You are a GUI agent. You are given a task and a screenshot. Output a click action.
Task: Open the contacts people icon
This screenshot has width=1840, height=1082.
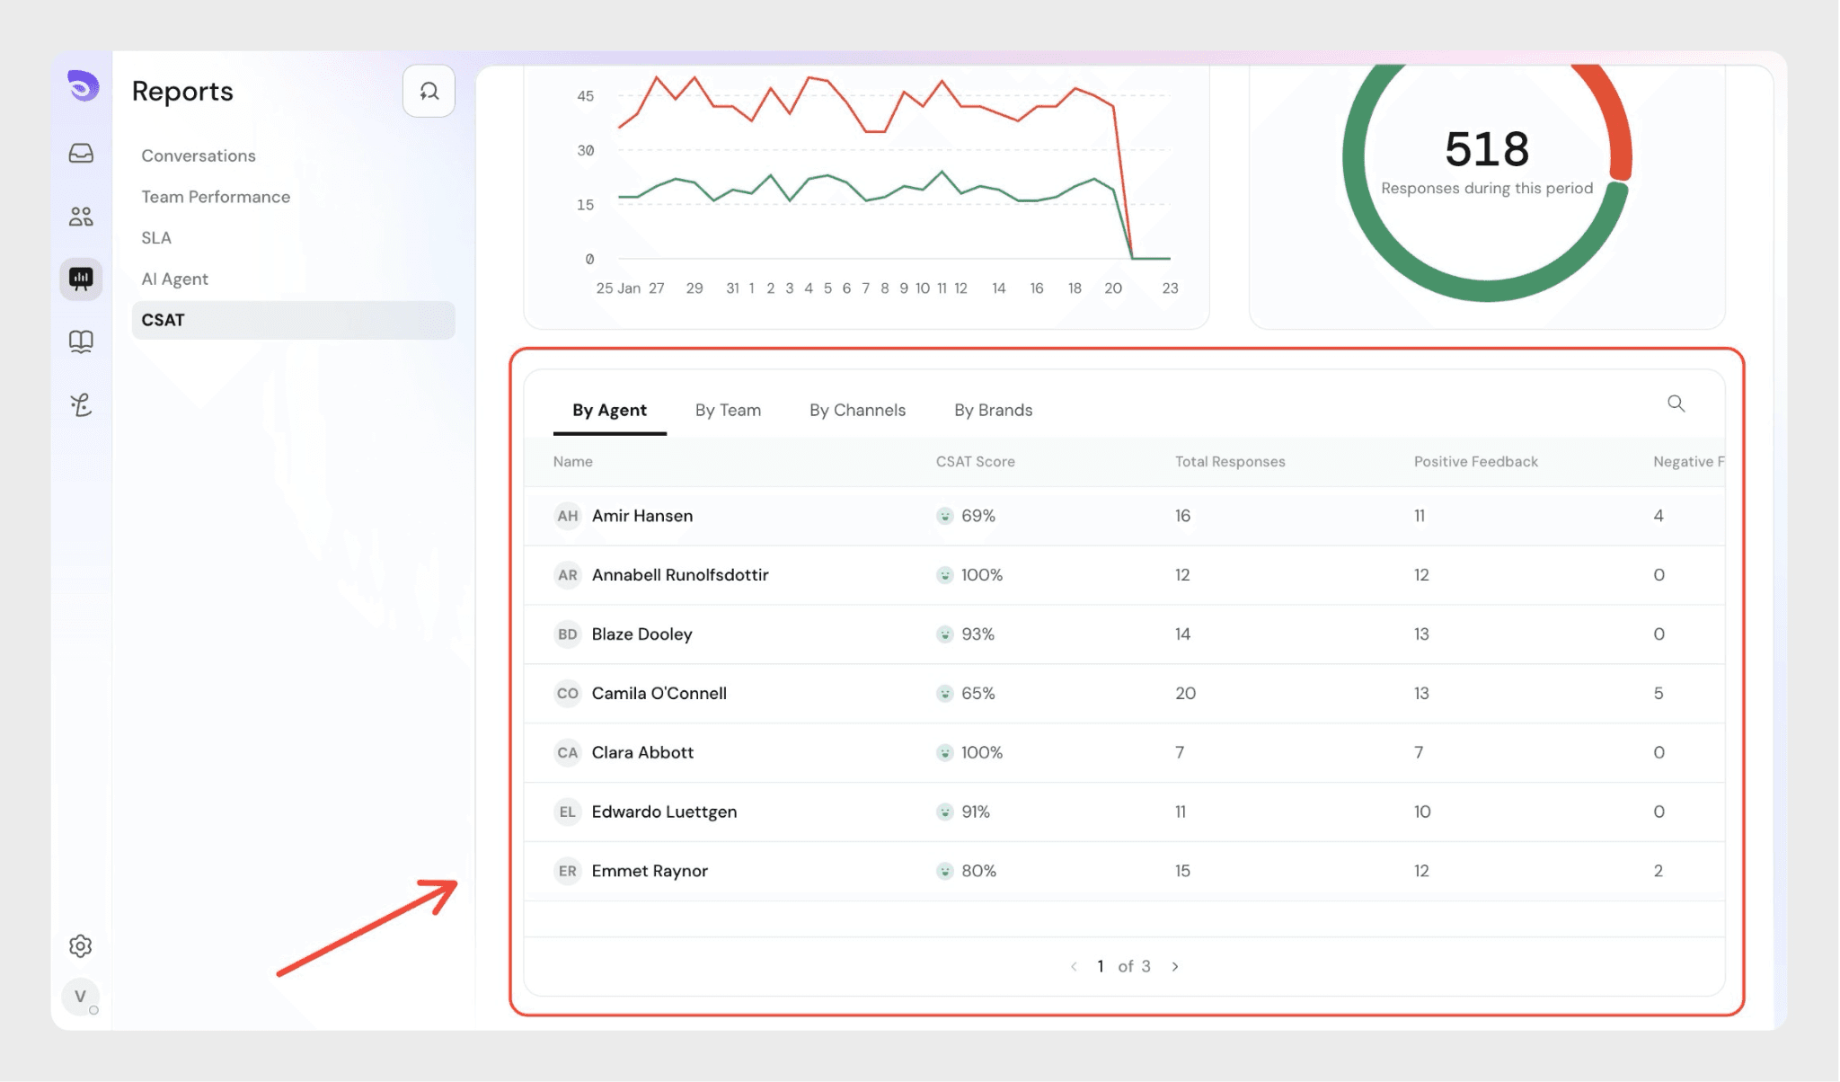coord(81,216)
